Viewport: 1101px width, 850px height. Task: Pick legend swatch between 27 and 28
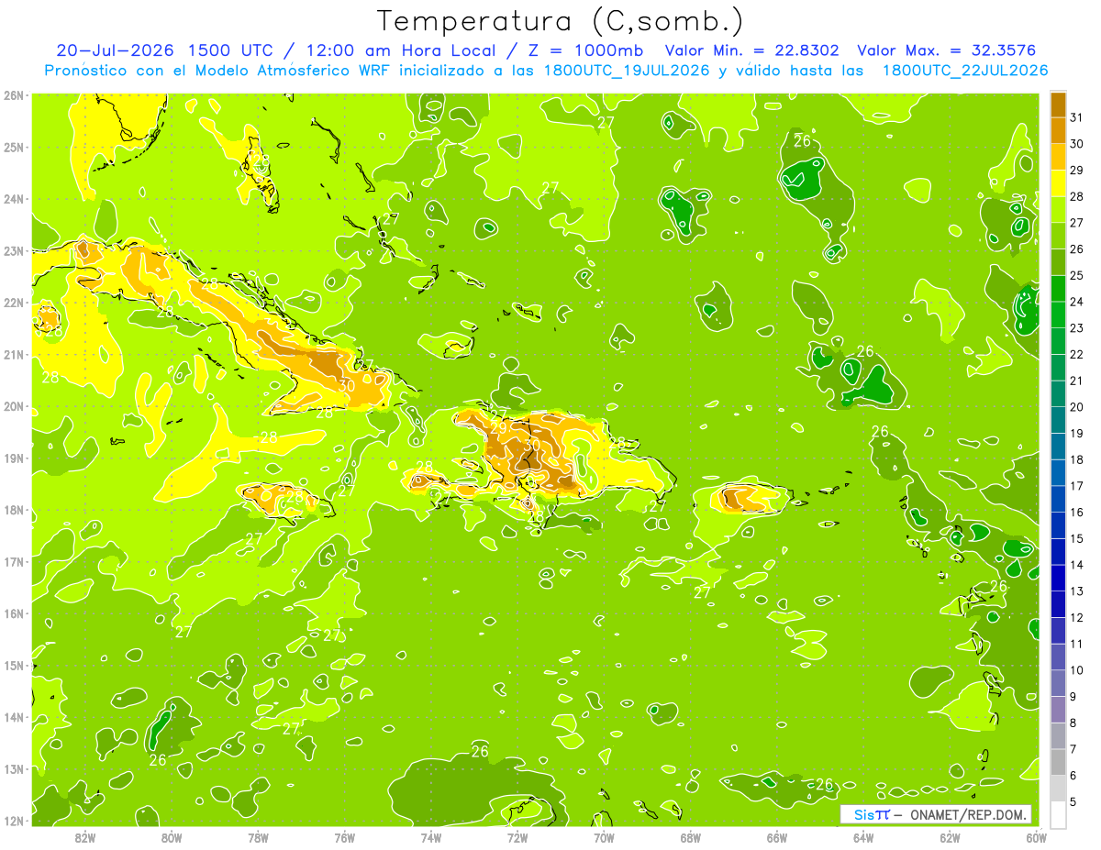[x=1058, y=209]
